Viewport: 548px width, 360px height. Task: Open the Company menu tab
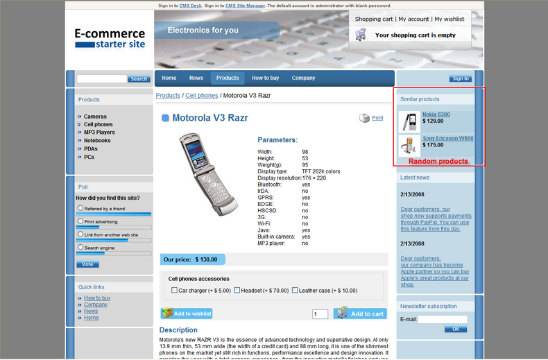tap(303, 78)
